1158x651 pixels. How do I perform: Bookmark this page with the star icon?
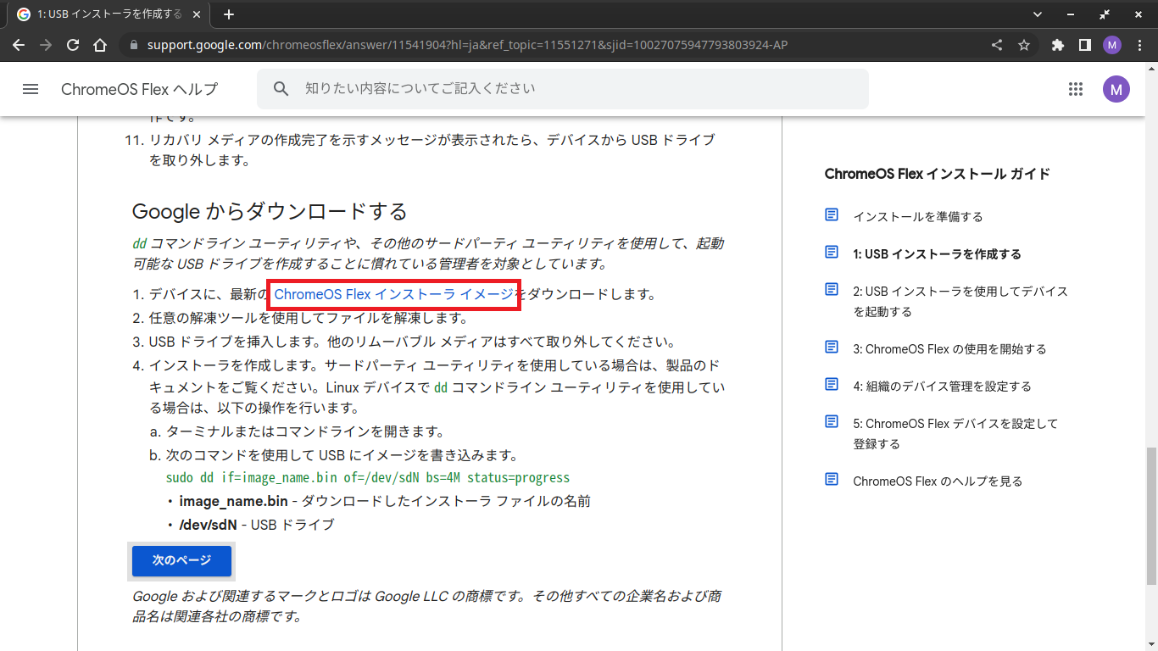click(1024, 45)
